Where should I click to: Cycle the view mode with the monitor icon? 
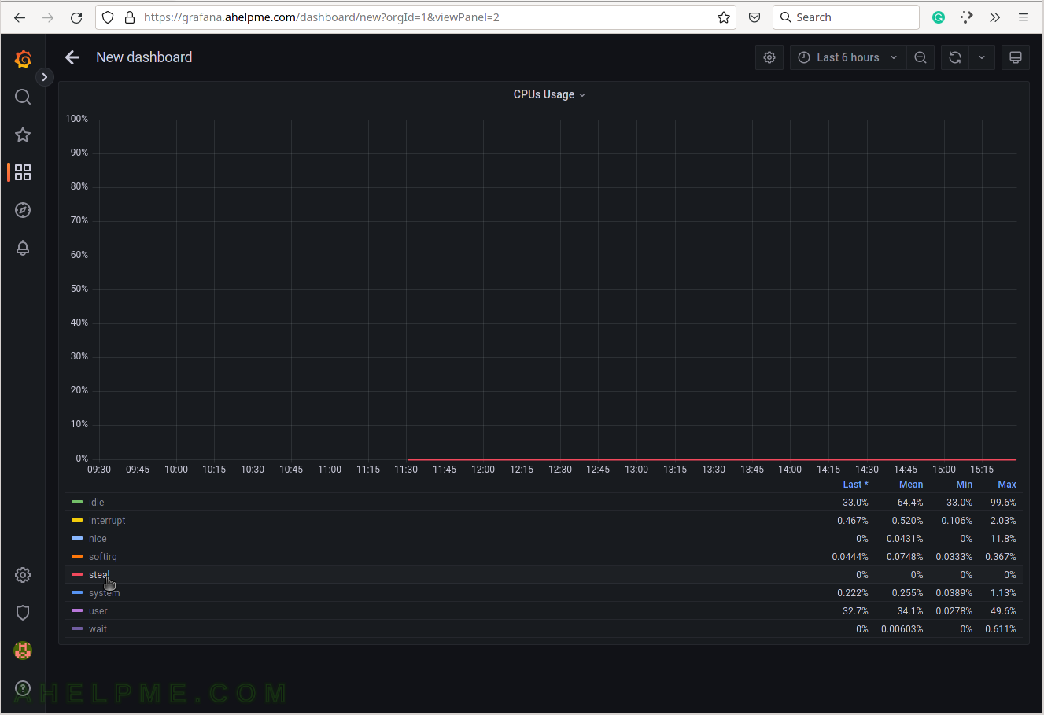1016,57
